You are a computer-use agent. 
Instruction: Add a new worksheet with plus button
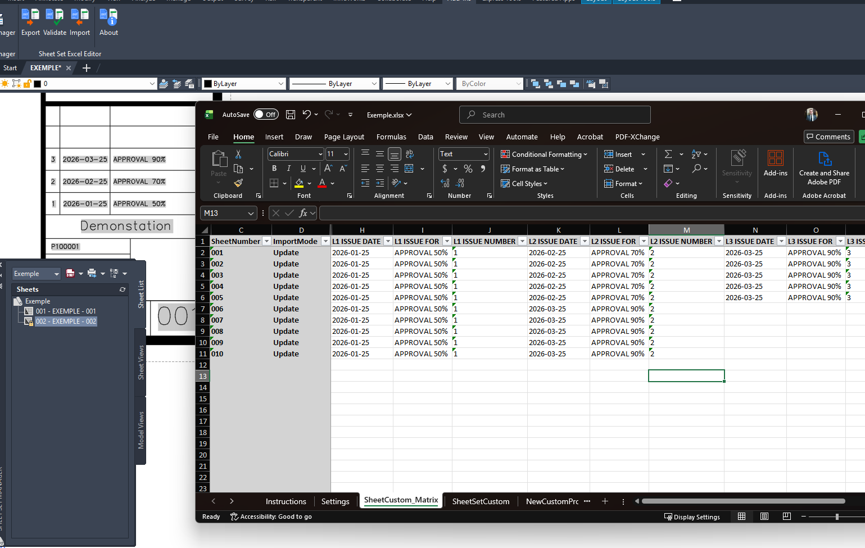[605, 501]
